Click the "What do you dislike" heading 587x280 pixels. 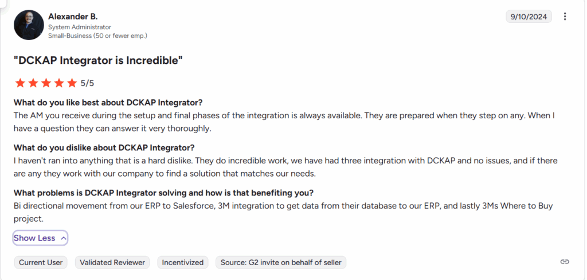[104, 148]
